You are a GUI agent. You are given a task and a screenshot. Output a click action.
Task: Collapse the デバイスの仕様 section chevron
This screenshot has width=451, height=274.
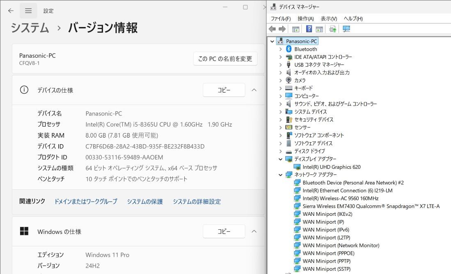click(x=254, y=90)
